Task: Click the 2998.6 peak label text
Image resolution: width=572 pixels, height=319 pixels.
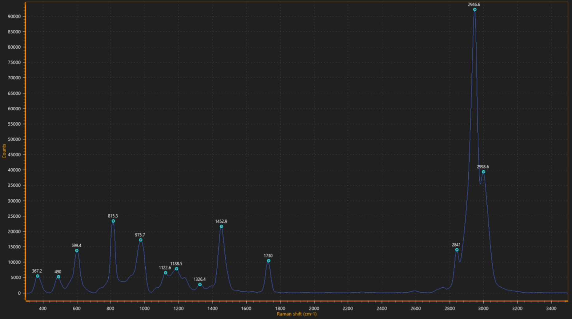Action: [483, 167]
